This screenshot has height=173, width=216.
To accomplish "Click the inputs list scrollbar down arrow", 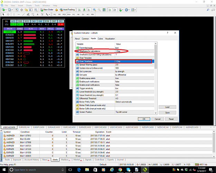I will tap(156, 113).
